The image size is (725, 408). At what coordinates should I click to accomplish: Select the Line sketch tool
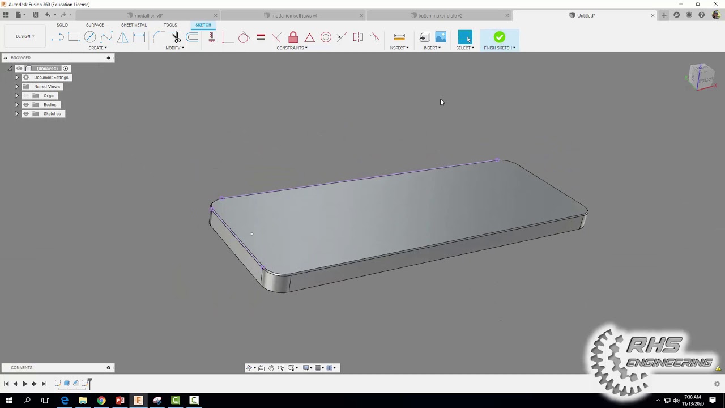[x=57, y=37]
